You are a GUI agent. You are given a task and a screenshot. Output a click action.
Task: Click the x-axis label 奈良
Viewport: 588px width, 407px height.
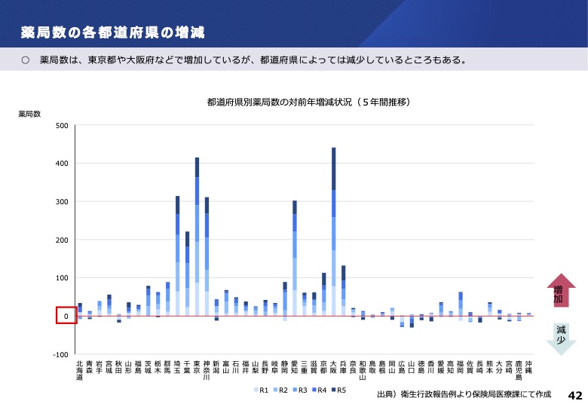[x=353, y=367]
